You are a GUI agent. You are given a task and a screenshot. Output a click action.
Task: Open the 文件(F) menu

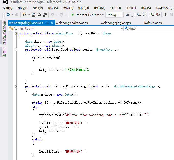[8, 8]
